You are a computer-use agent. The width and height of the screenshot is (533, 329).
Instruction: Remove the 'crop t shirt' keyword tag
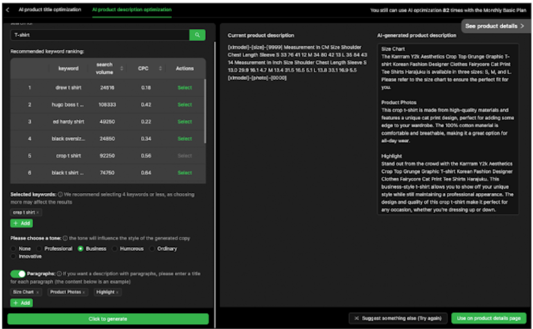[38, 212]
